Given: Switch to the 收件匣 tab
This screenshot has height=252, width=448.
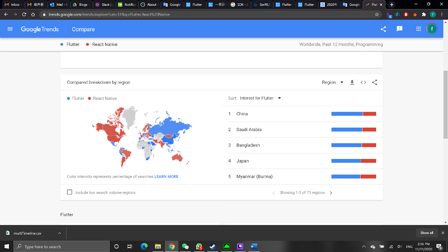Looking at the screenshot, I should coord(36,4).
